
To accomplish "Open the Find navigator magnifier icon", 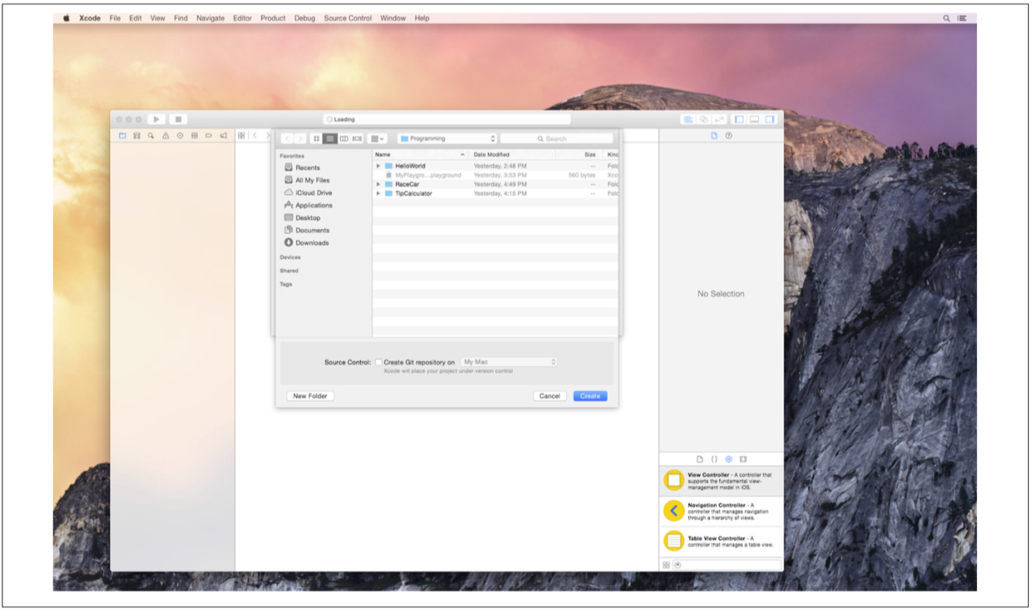I will pyautogui.click(x=151, y=136).
